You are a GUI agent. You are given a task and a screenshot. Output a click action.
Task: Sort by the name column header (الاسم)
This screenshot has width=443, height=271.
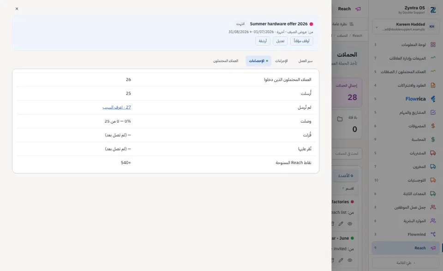click(348, 189)
